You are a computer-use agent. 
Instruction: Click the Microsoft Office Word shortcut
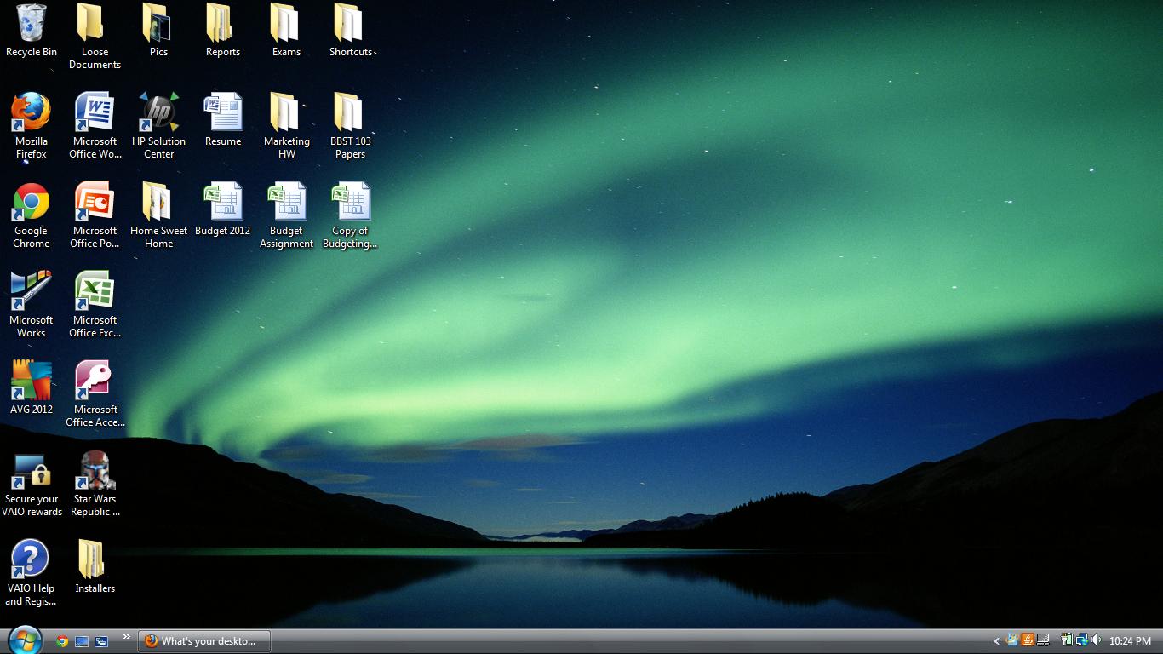(95, 126)
